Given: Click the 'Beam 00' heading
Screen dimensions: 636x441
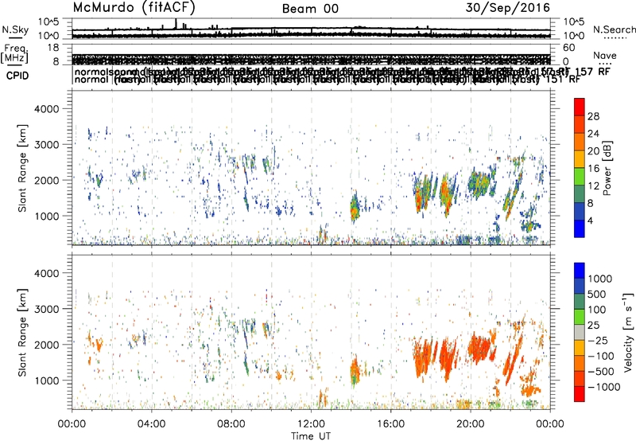Looking at the screenshot, I should click(310, 9).
